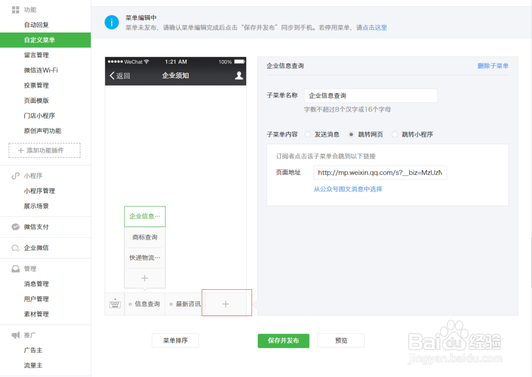Click the 字数不超过8个汉字或16个字母 hint

coord(347,110)
